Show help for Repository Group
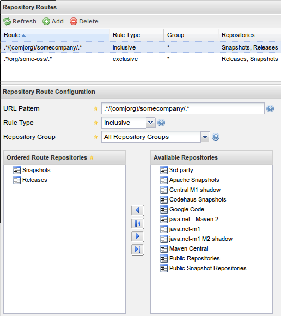 216,137
